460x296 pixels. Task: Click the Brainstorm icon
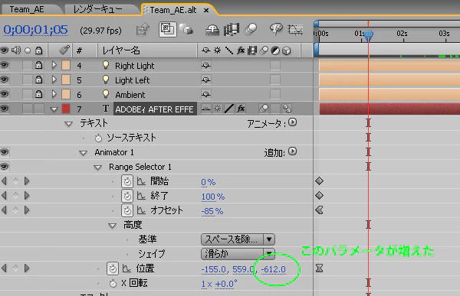[x=276, y=29]
